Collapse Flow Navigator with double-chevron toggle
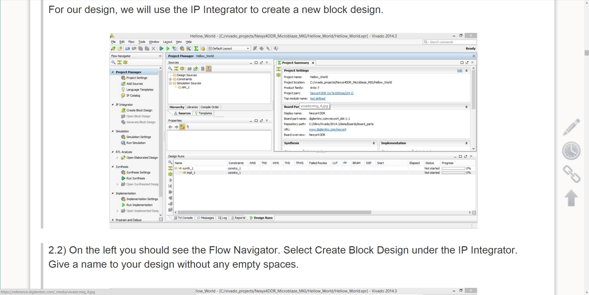589x295 pixels. pyautogui.click(x=160, y=56)
